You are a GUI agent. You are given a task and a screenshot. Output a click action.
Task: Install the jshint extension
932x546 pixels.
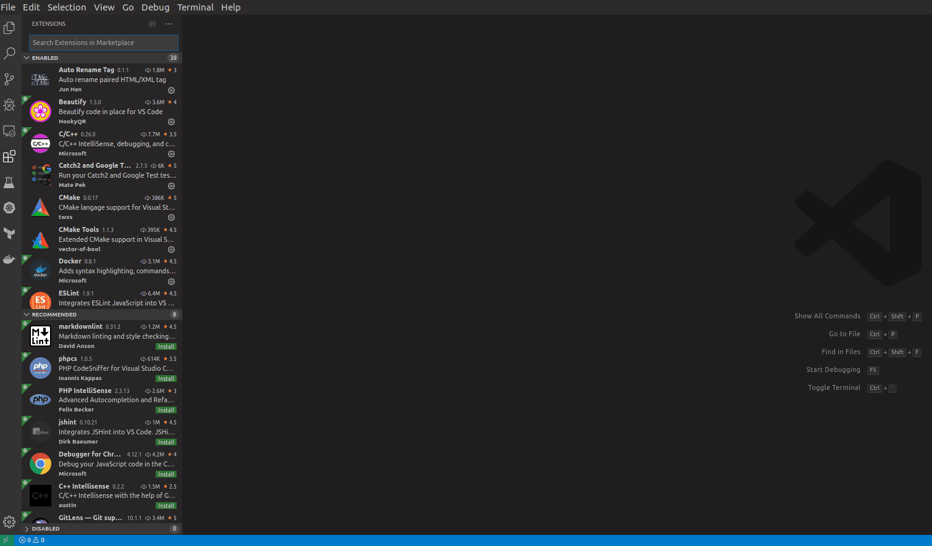[166, 442]
